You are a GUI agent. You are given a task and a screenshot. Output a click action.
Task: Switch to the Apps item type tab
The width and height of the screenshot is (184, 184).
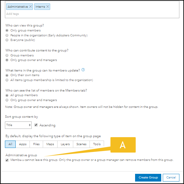point(23,144)
